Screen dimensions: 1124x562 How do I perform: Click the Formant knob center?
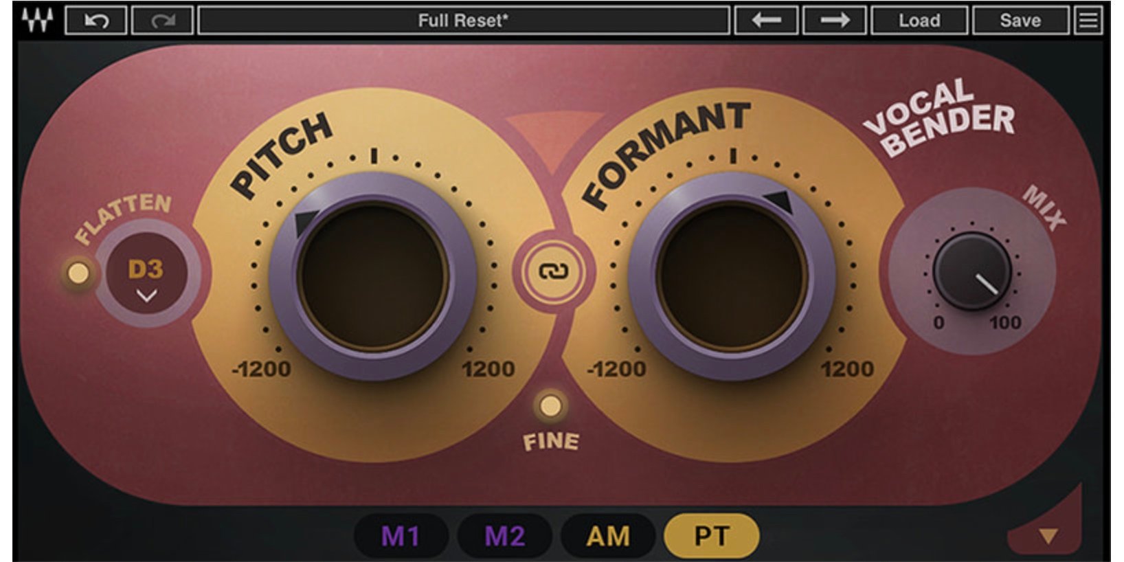click(731, 275)
